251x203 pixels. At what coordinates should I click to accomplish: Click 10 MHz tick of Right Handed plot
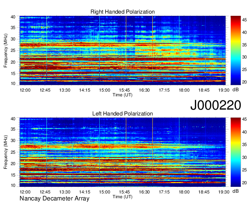[x=13, y=83]
